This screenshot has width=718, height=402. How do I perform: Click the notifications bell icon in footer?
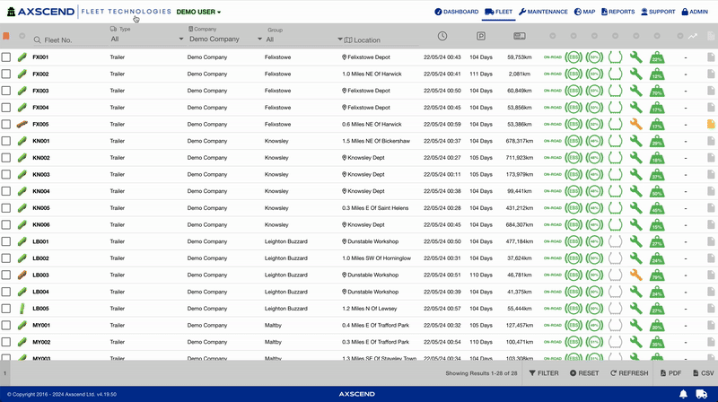pos(683,394)
